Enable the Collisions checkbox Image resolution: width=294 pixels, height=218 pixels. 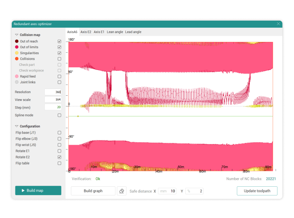tap(60, 59)
